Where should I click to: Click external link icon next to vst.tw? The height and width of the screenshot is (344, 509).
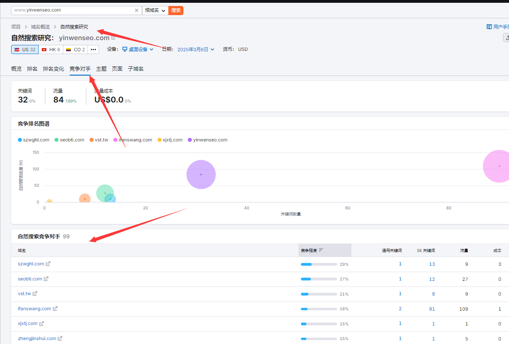pyautogui.click(x=35, y=294)
